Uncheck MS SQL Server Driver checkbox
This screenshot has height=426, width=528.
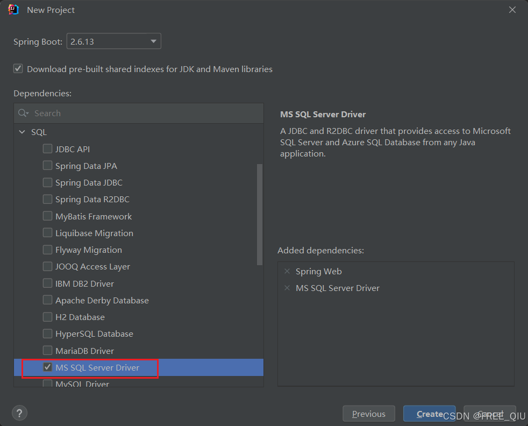47,367
